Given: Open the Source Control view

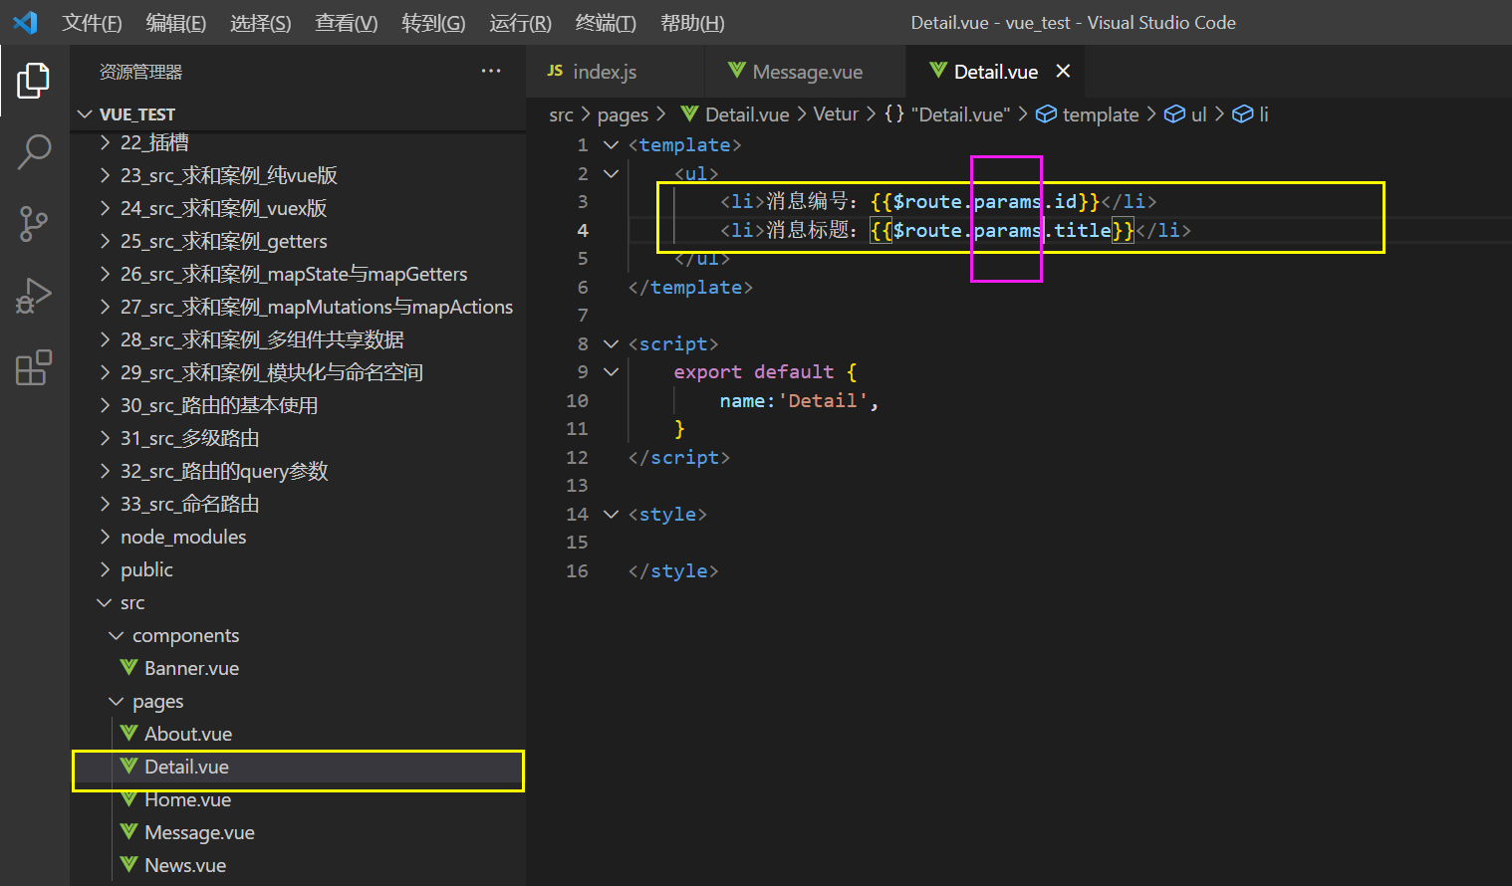Looking at the screenshot, I should tap(34, 224).
